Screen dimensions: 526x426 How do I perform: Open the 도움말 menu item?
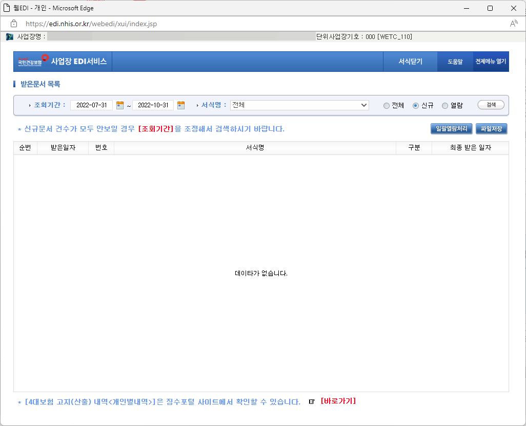coord(455,62)
